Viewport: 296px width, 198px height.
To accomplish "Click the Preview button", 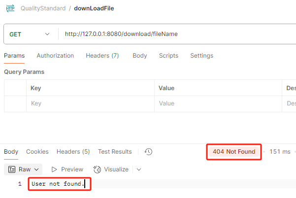I will (x=67, y=169).
